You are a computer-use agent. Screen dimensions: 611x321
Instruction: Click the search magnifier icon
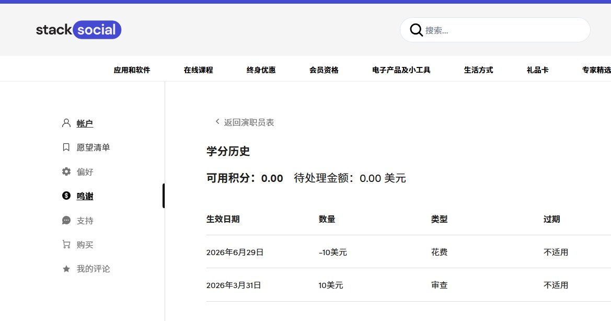click(x=416, y=30)
